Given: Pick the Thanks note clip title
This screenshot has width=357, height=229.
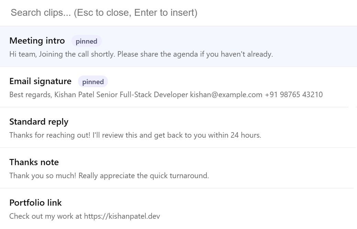Looking at the screenshot, I should click(34, 162).
